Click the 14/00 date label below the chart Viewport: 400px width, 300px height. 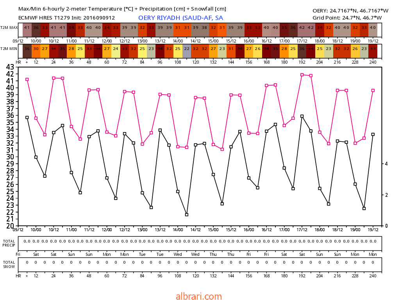pos(178,230)
